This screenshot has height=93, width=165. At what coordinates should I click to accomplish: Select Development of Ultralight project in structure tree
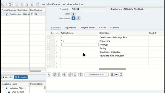tap(20, 14)
